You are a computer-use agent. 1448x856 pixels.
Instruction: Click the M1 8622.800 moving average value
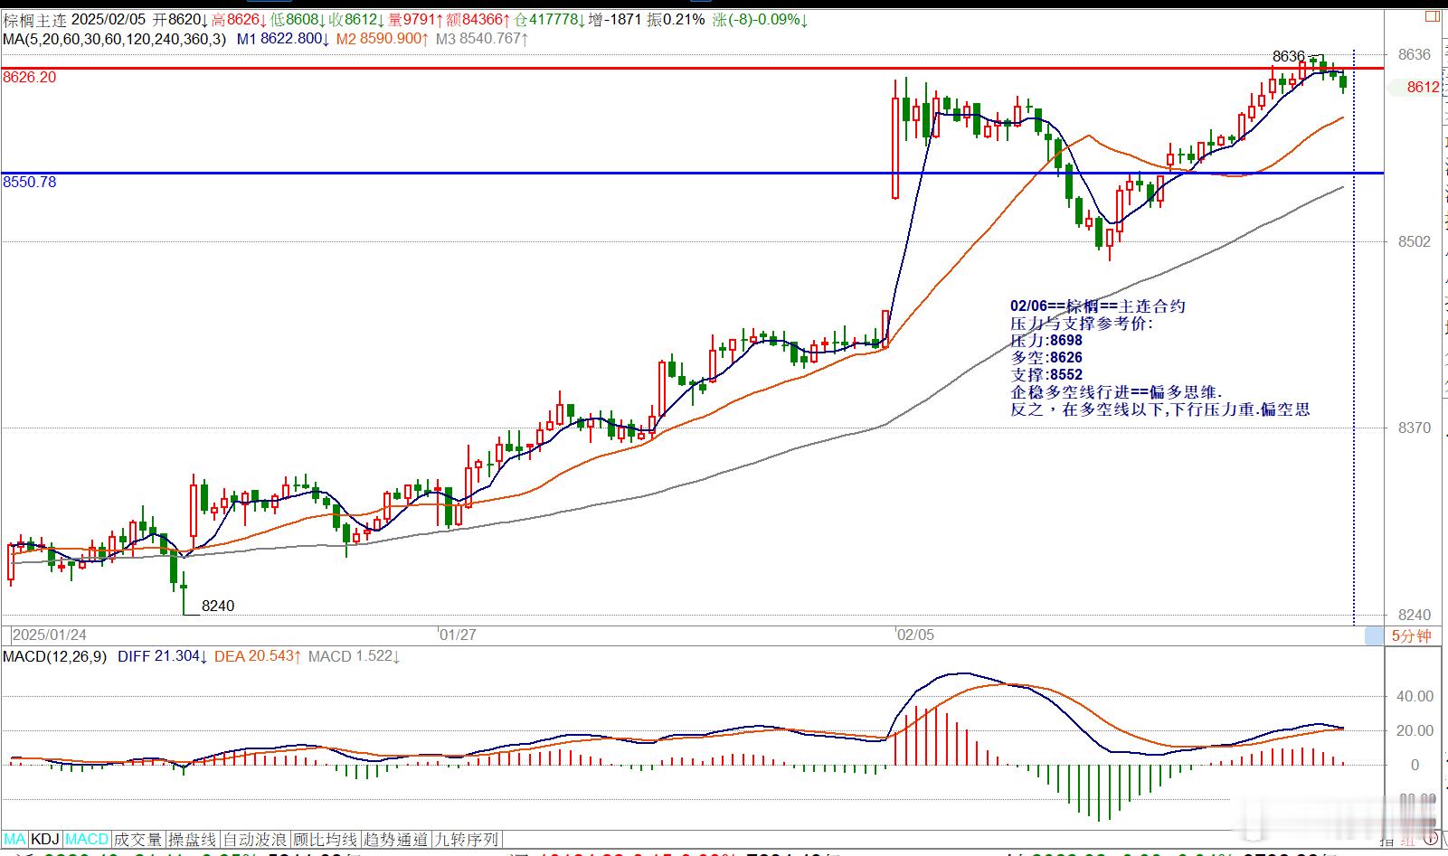coord(283,39)
